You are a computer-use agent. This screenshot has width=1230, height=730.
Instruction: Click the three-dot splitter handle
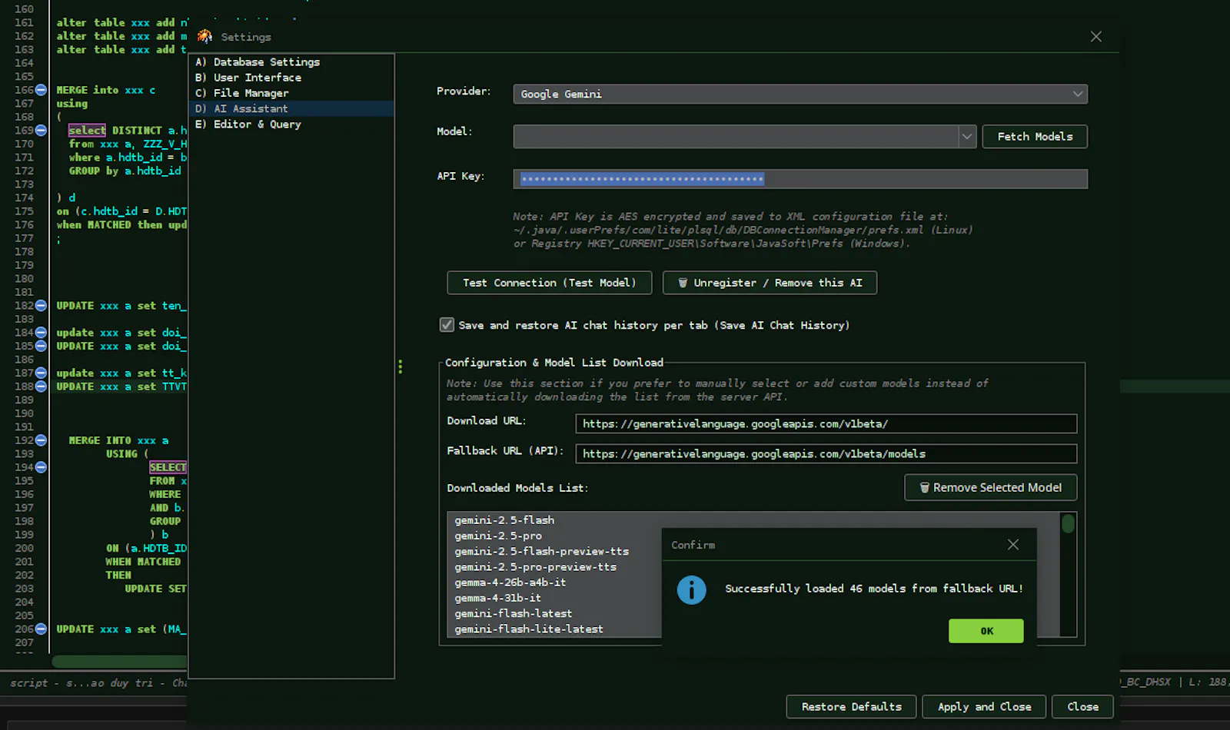tap(400, 367)
